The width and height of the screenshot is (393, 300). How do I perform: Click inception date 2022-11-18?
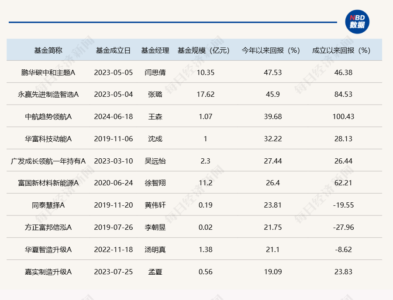(x=113, y=249)
